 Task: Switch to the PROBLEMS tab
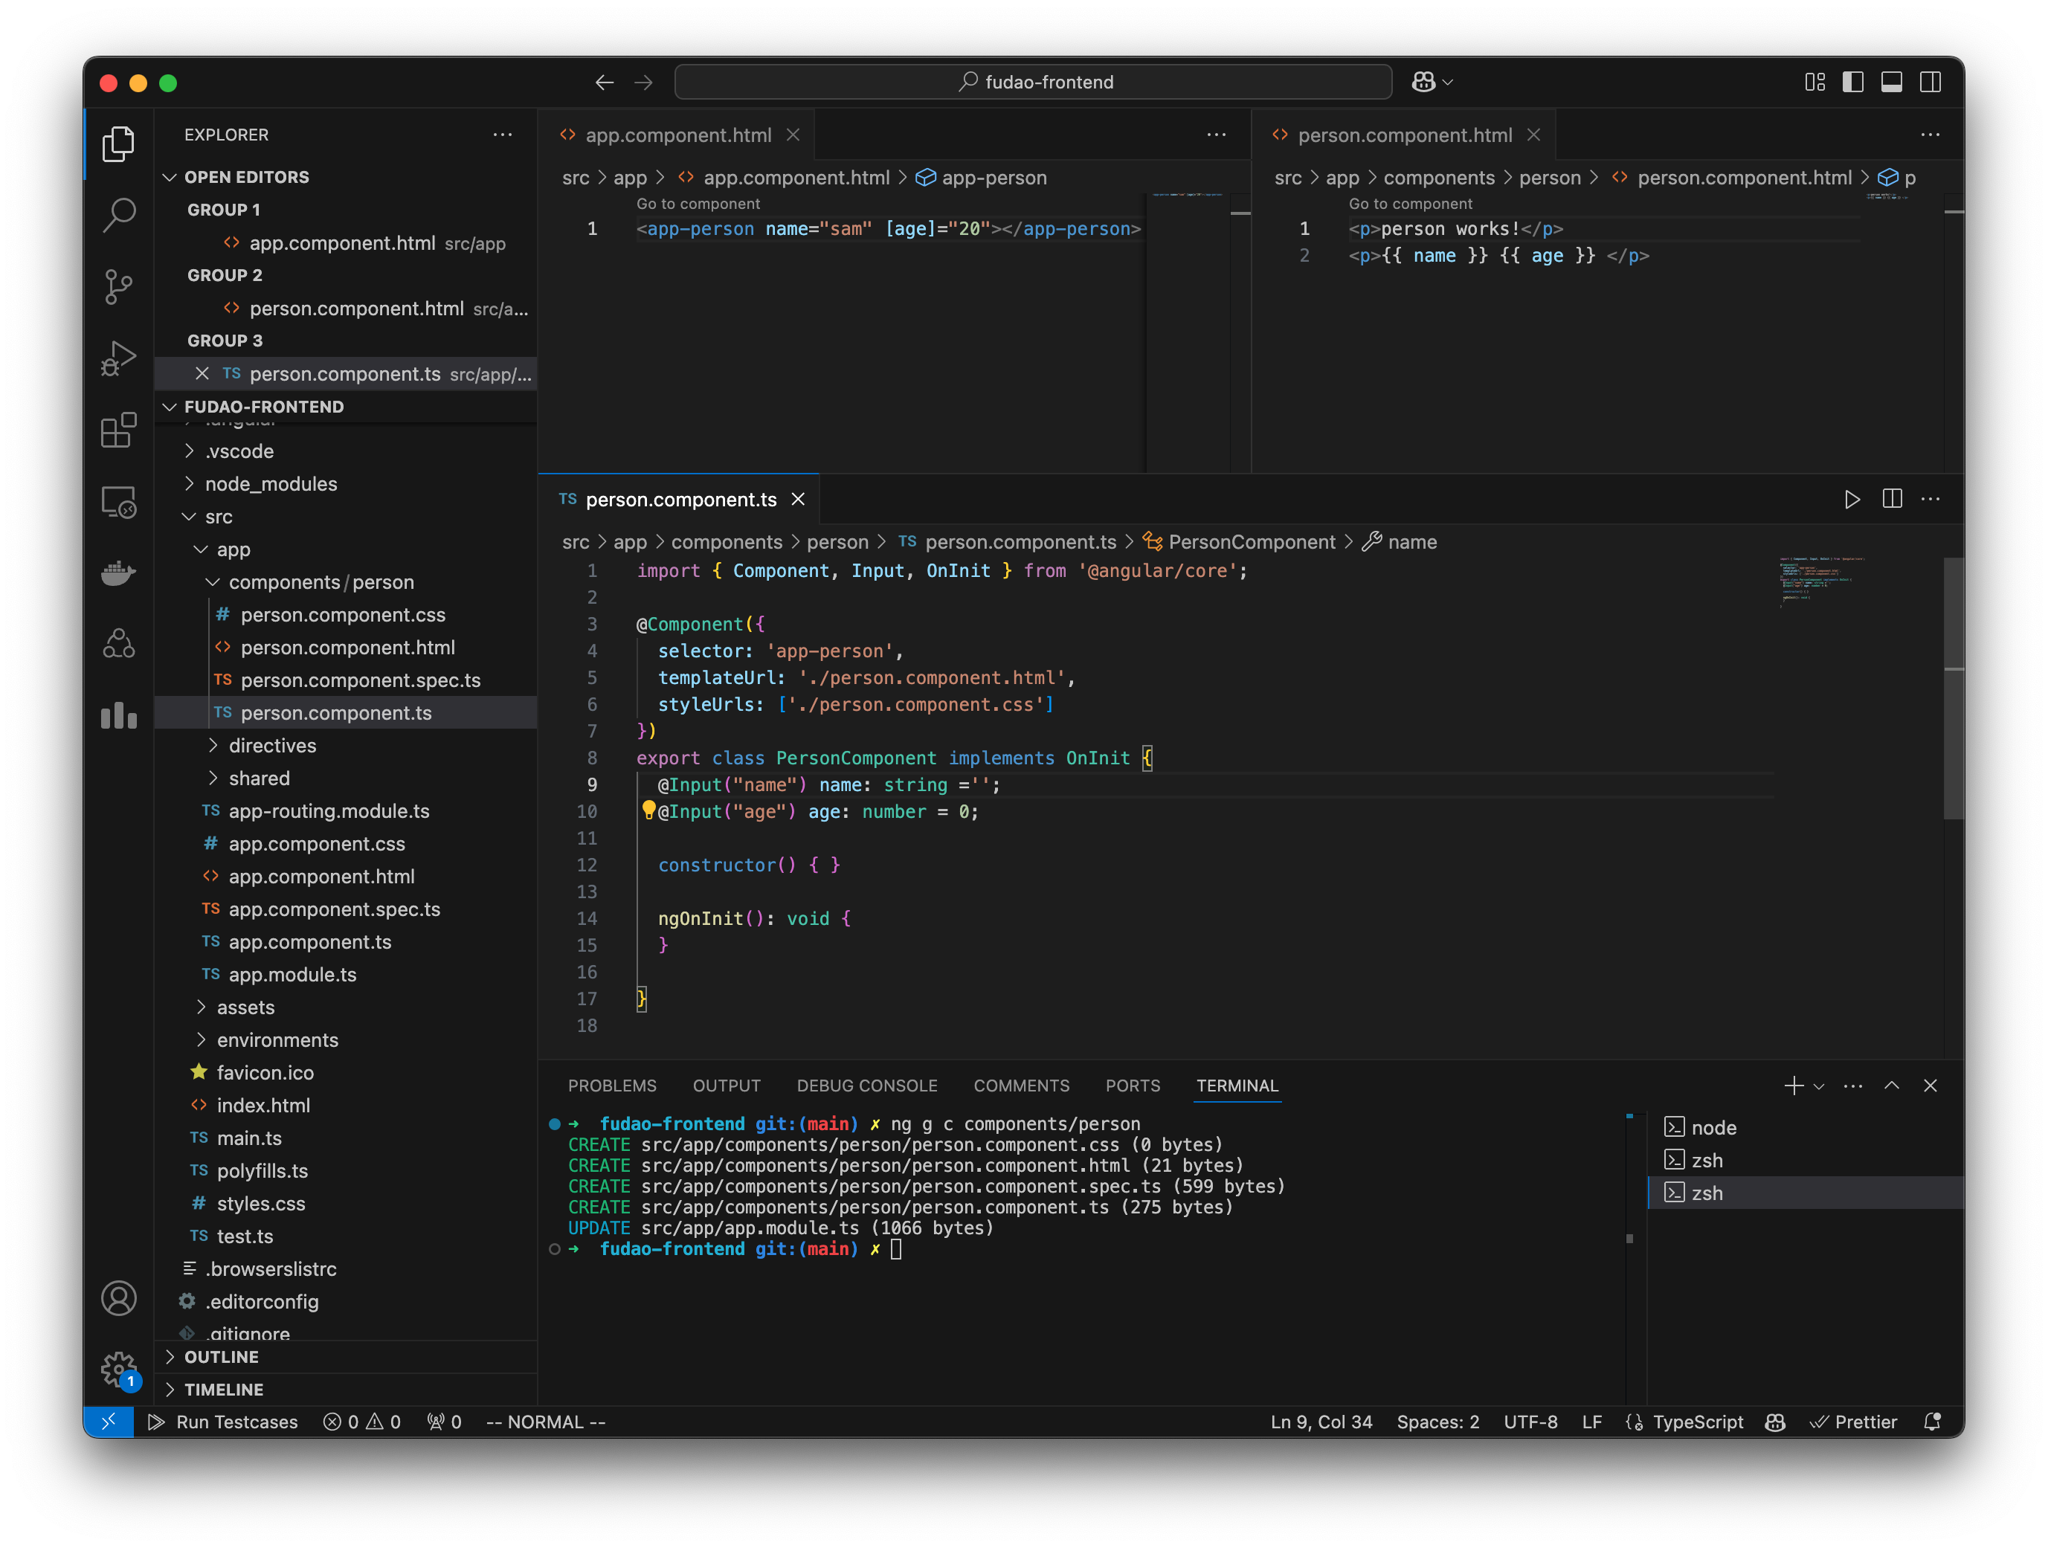click(x=612, y=1085)
